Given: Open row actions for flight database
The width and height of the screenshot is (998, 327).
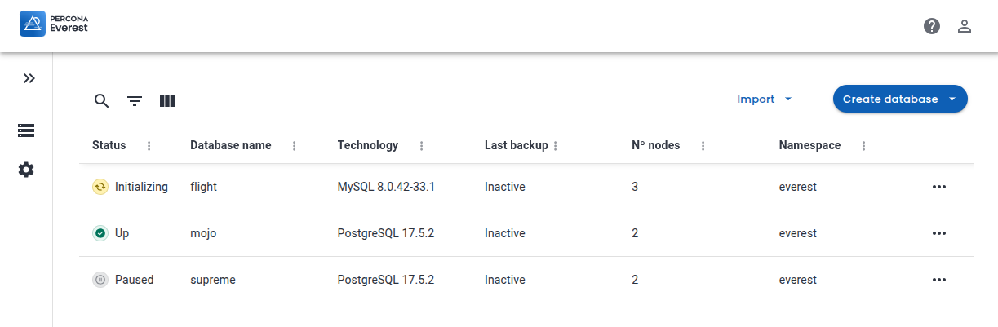Looking at the screenshot, I should click(939, 187).
